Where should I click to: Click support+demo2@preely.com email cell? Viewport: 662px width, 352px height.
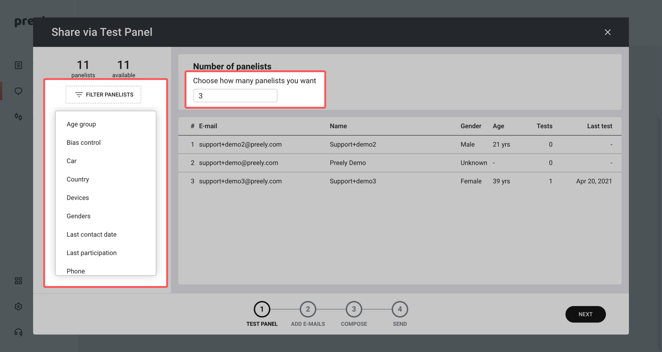coord(240,144)
